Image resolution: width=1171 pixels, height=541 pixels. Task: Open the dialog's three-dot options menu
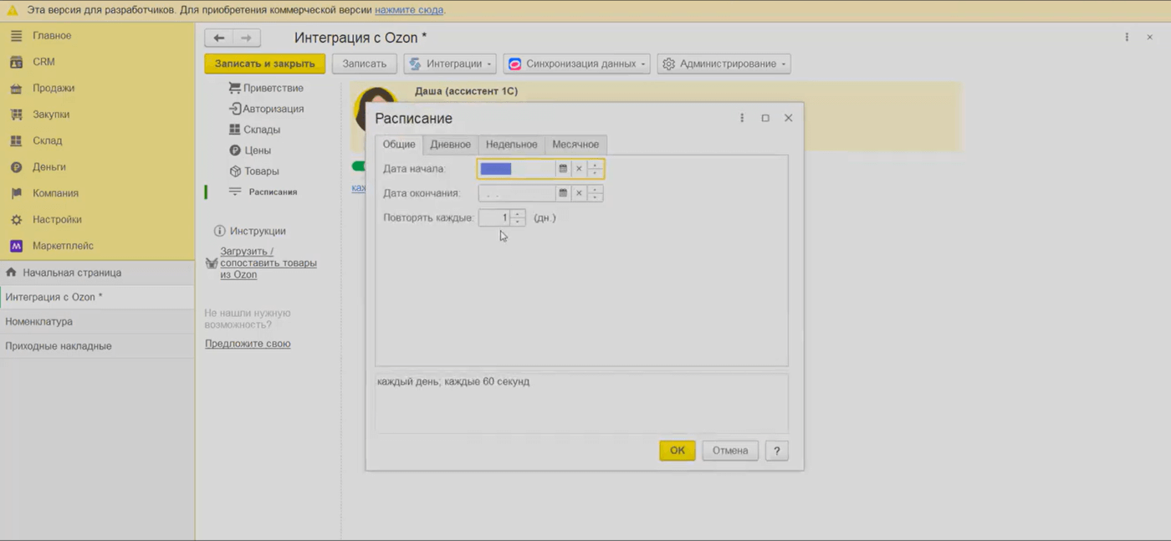tap(742, 118)
